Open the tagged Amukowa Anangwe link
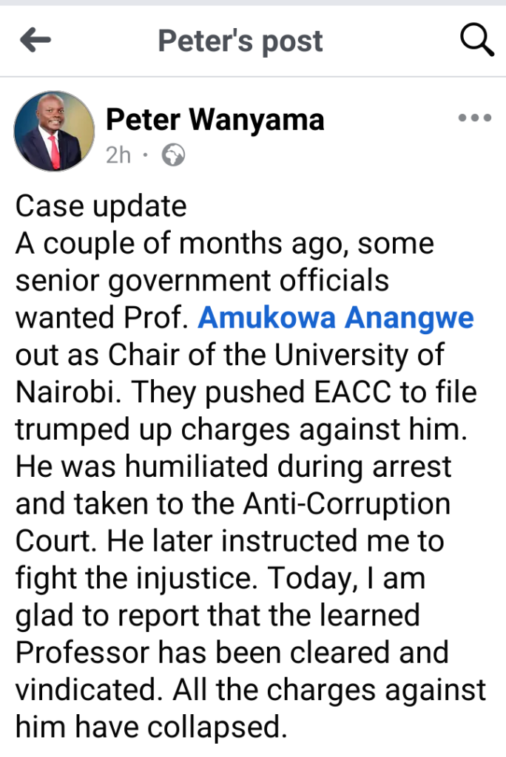 coord(336,318)
